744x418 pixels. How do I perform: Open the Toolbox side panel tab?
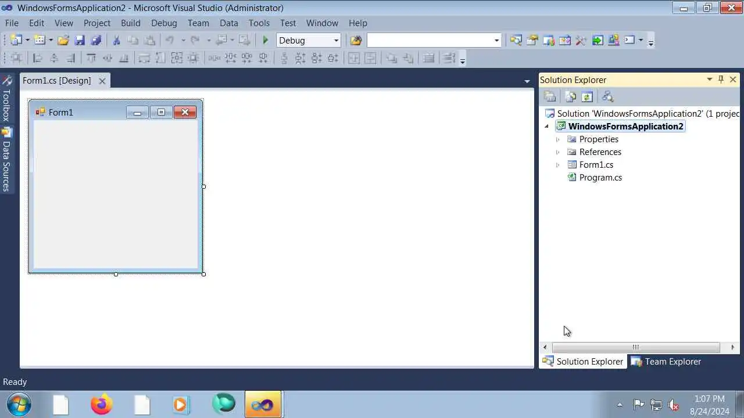click(6, 98)
